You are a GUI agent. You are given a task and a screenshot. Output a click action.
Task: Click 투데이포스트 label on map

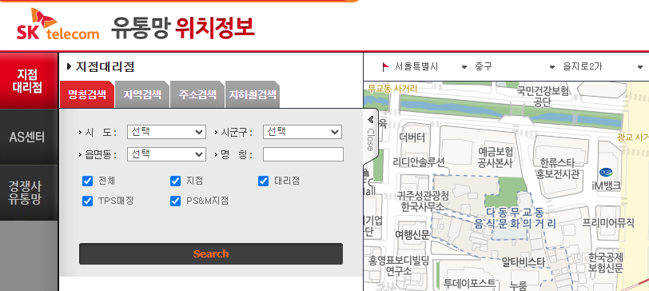pyautogui.click(x=469, y=284)
